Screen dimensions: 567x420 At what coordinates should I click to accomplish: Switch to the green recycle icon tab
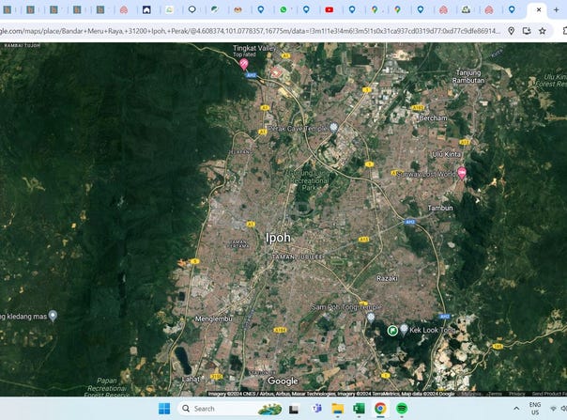click(466, 9)
